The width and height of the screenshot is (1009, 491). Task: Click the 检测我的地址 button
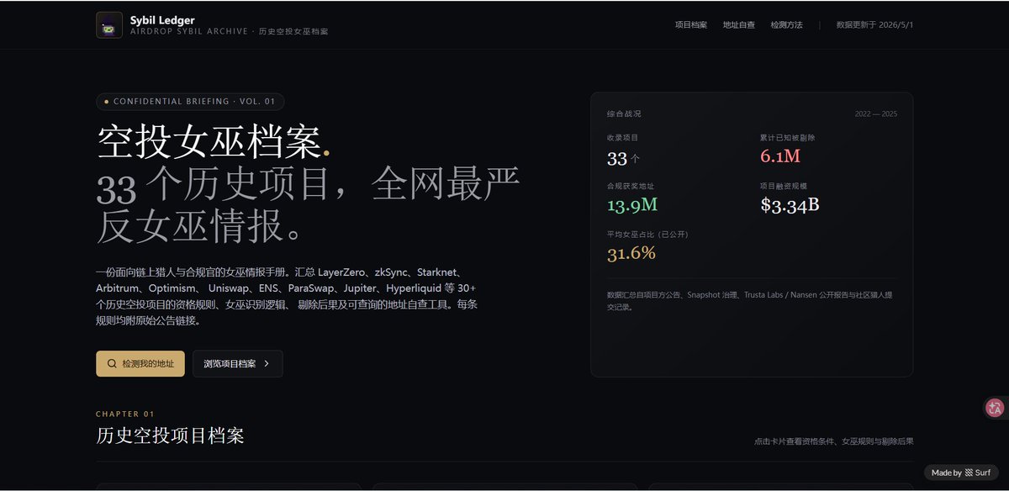pos(140,364)
